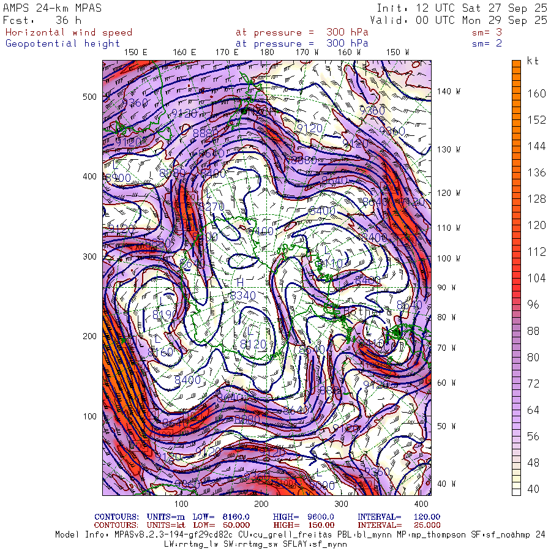The height and width of the screenshot is (551, 551).
Task: Click the 'UNITS=m' legend text
Action: click(166, 517)
